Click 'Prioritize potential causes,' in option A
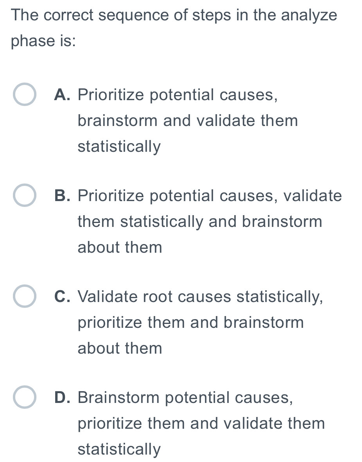The height and width of the screenshot is (462, 362). 178,94
